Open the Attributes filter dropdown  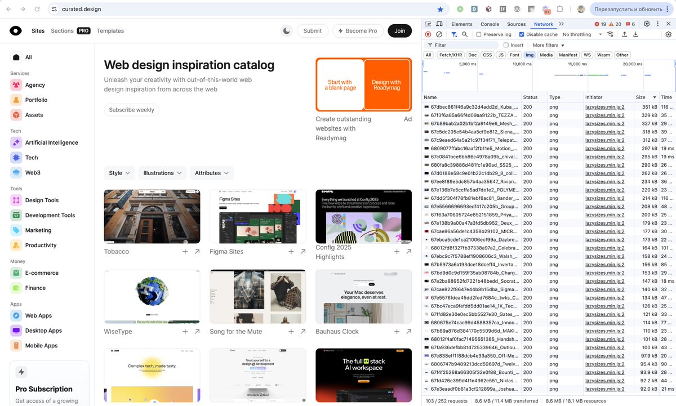[212, 173]
